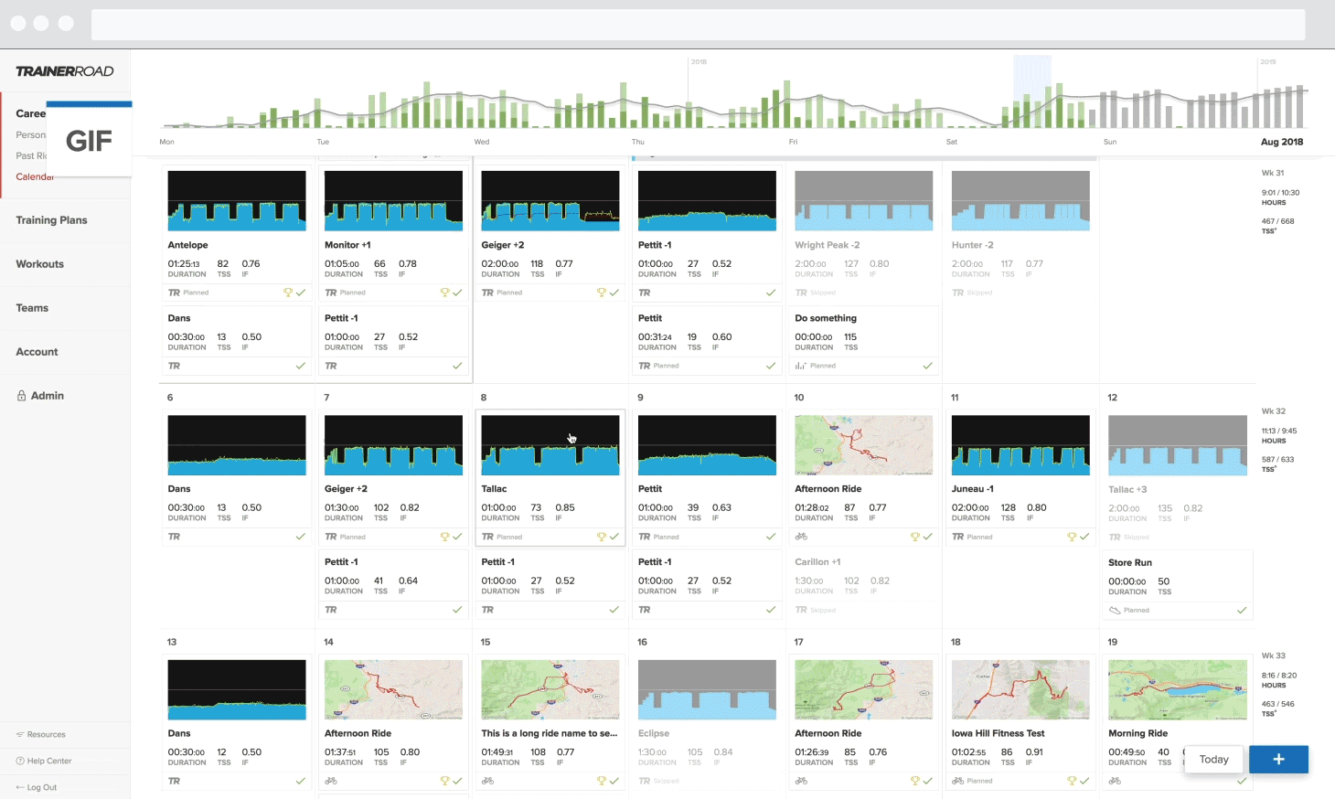The height and width of the screenshot is (799, 1335).
Task: Click the 'Wk 32' week label
Action: [x=1273, y=411]
